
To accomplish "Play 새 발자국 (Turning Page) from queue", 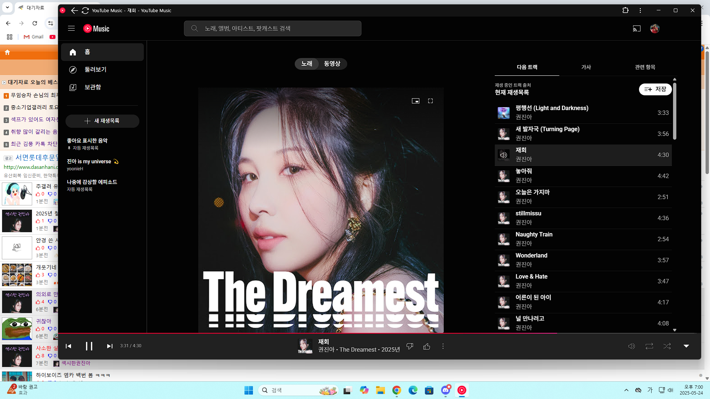I will tap(583, 134).
